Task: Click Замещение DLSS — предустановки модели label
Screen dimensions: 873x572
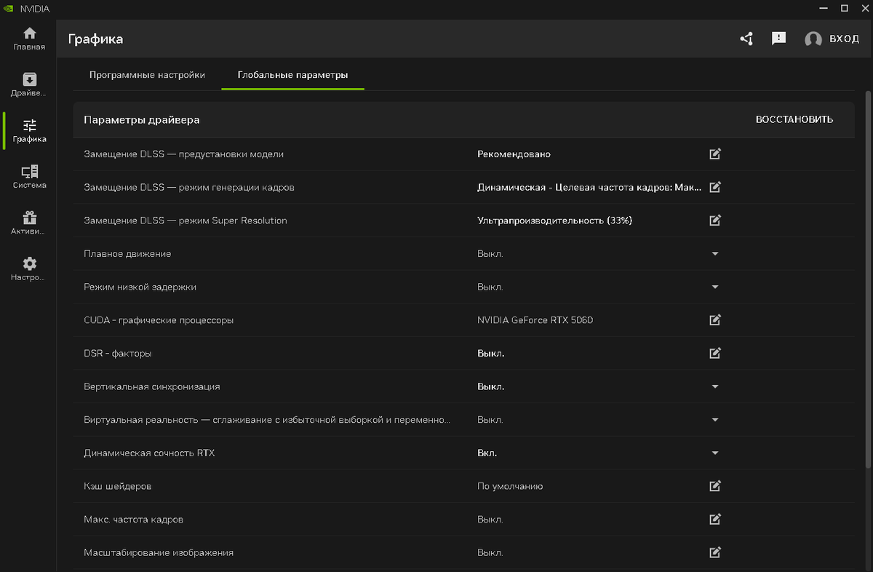Action: [x=184, y=154]
